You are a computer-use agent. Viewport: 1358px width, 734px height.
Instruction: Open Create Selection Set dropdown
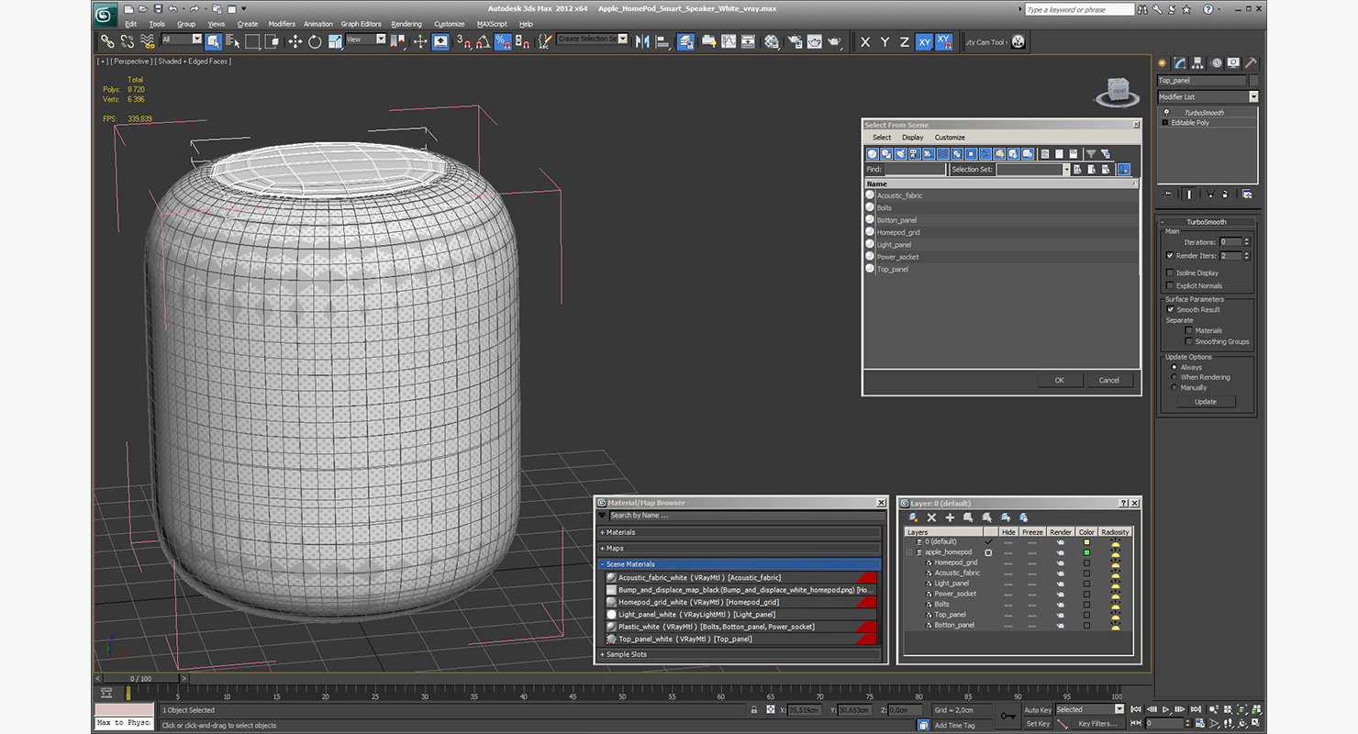coord(592,39)
